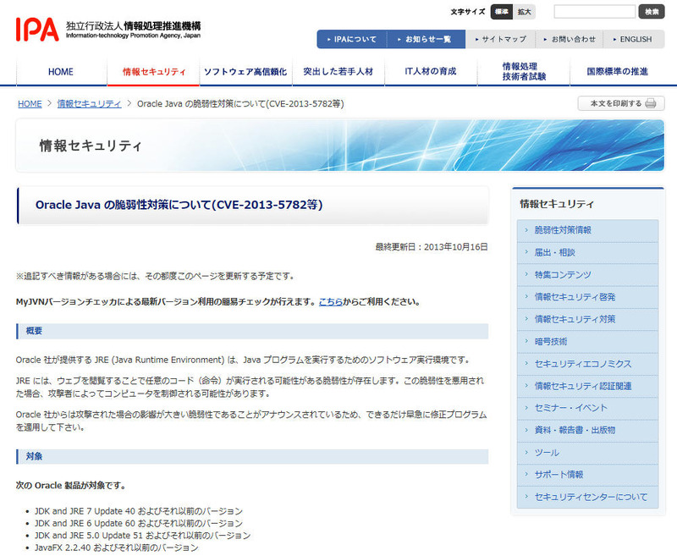Click the こちら link for MyJVN

tap(330, 301)
